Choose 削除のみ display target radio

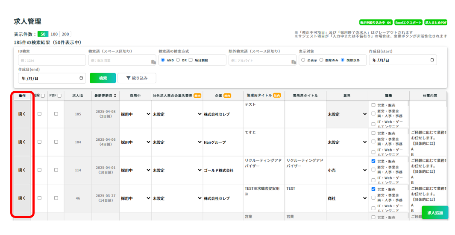coord(321,60)
